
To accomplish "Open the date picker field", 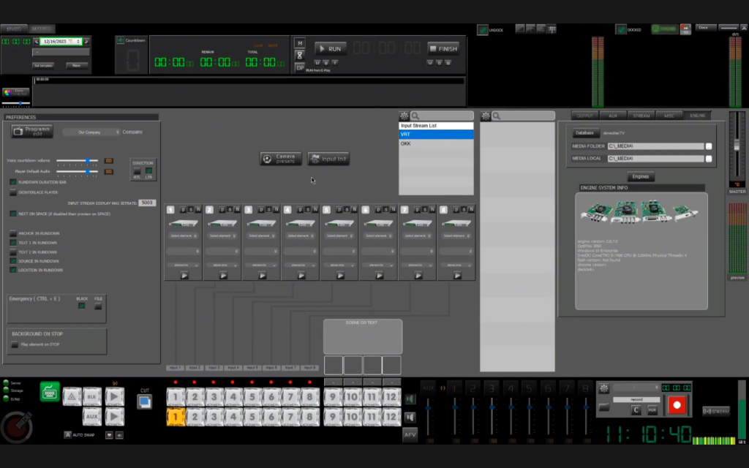I will coord(61,42).
